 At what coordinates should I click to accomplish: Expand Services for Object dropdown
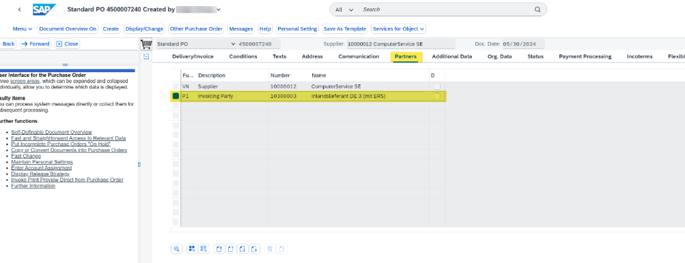398,29
